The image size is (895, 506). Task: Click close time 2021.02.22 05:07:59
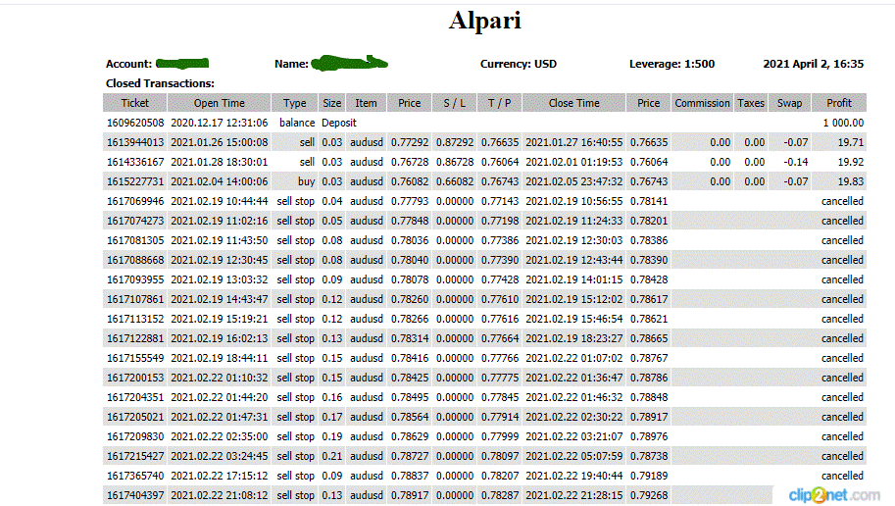574,456
